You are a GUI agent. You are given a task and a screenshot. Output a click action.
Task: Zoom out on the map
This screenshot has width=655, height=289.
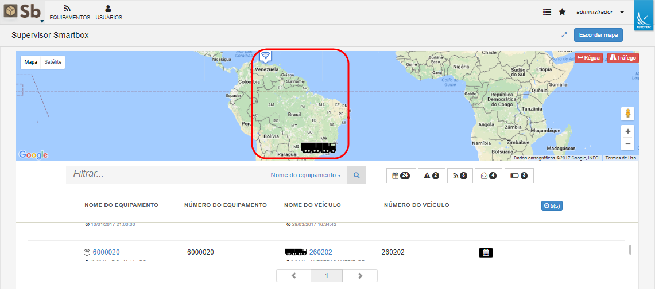pyautogui.click(x=627, y=144)
